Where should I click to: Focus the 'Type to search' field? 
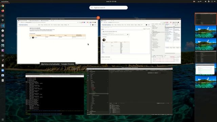click(x=108, y=7)
